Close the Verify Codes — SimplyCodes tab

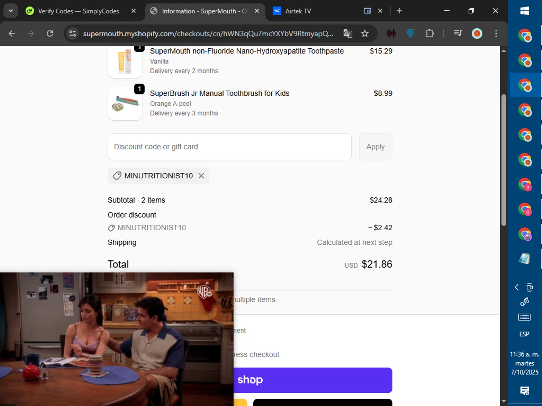[134, 11]
